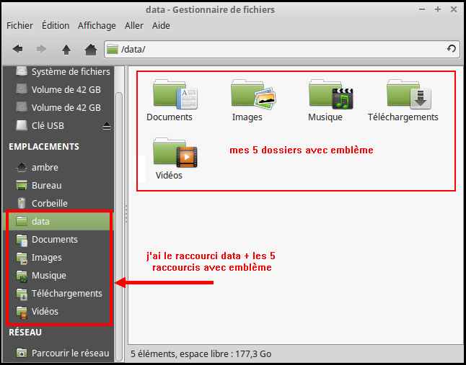Open the Fichier menu

point(20,25)
